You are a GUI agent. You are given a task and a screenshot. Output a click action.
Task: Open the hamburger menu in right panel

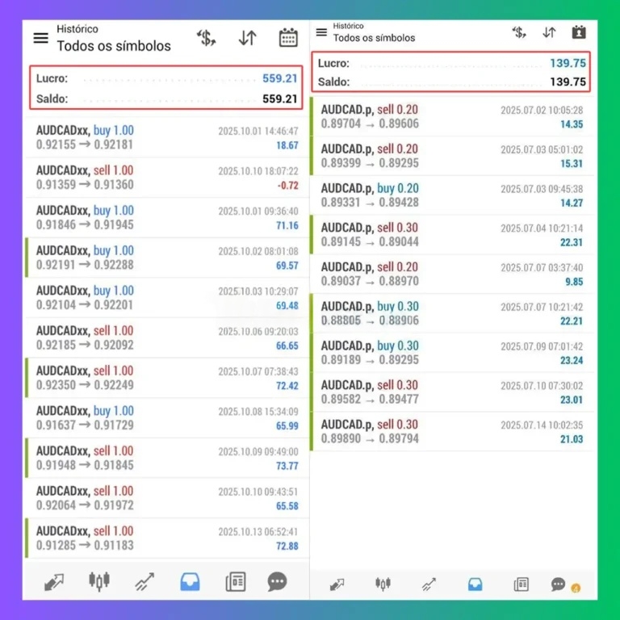[x=321, y=32]
